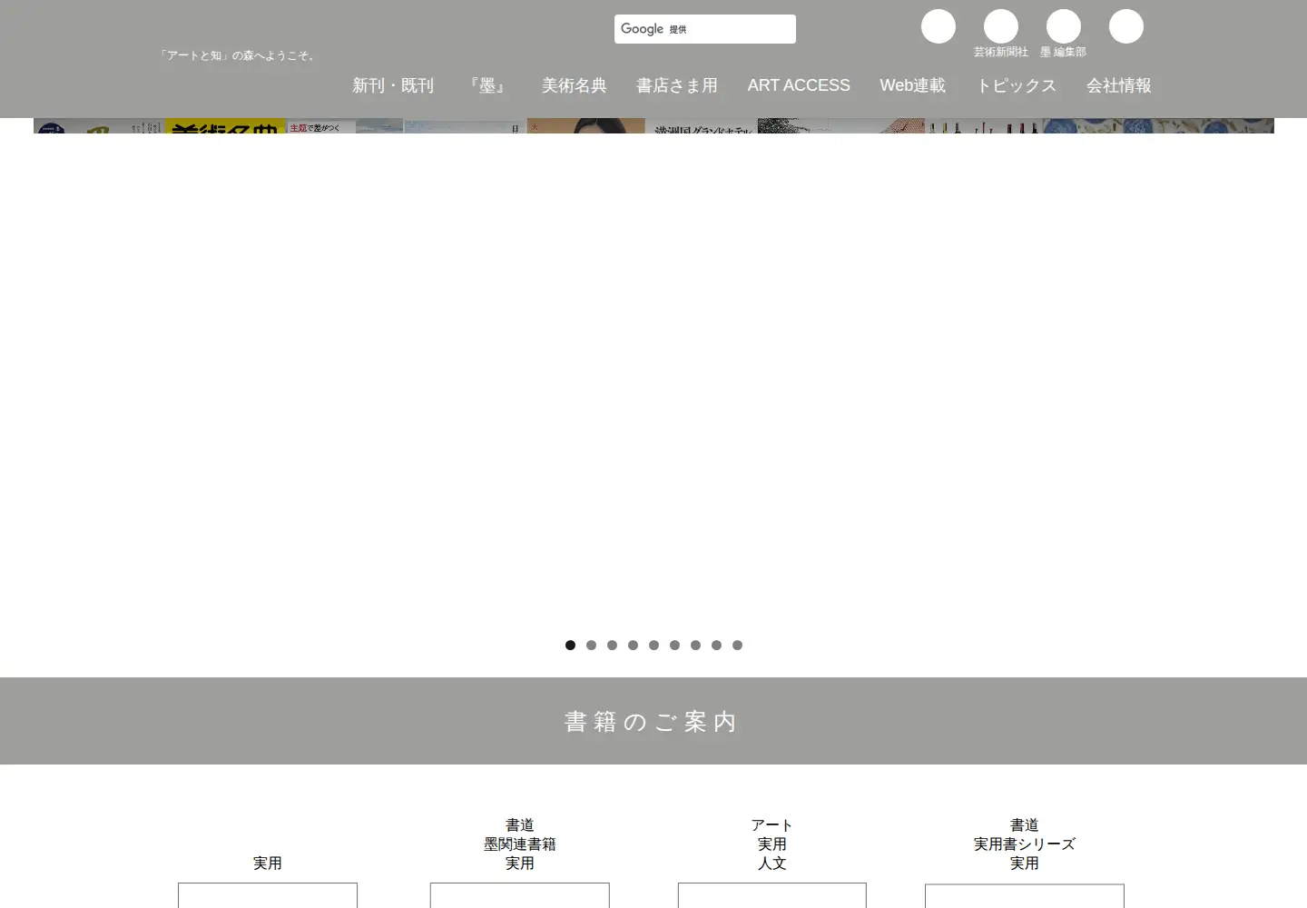Click the 人文 category label
1307x908 pixels.
tap(772, 864)
